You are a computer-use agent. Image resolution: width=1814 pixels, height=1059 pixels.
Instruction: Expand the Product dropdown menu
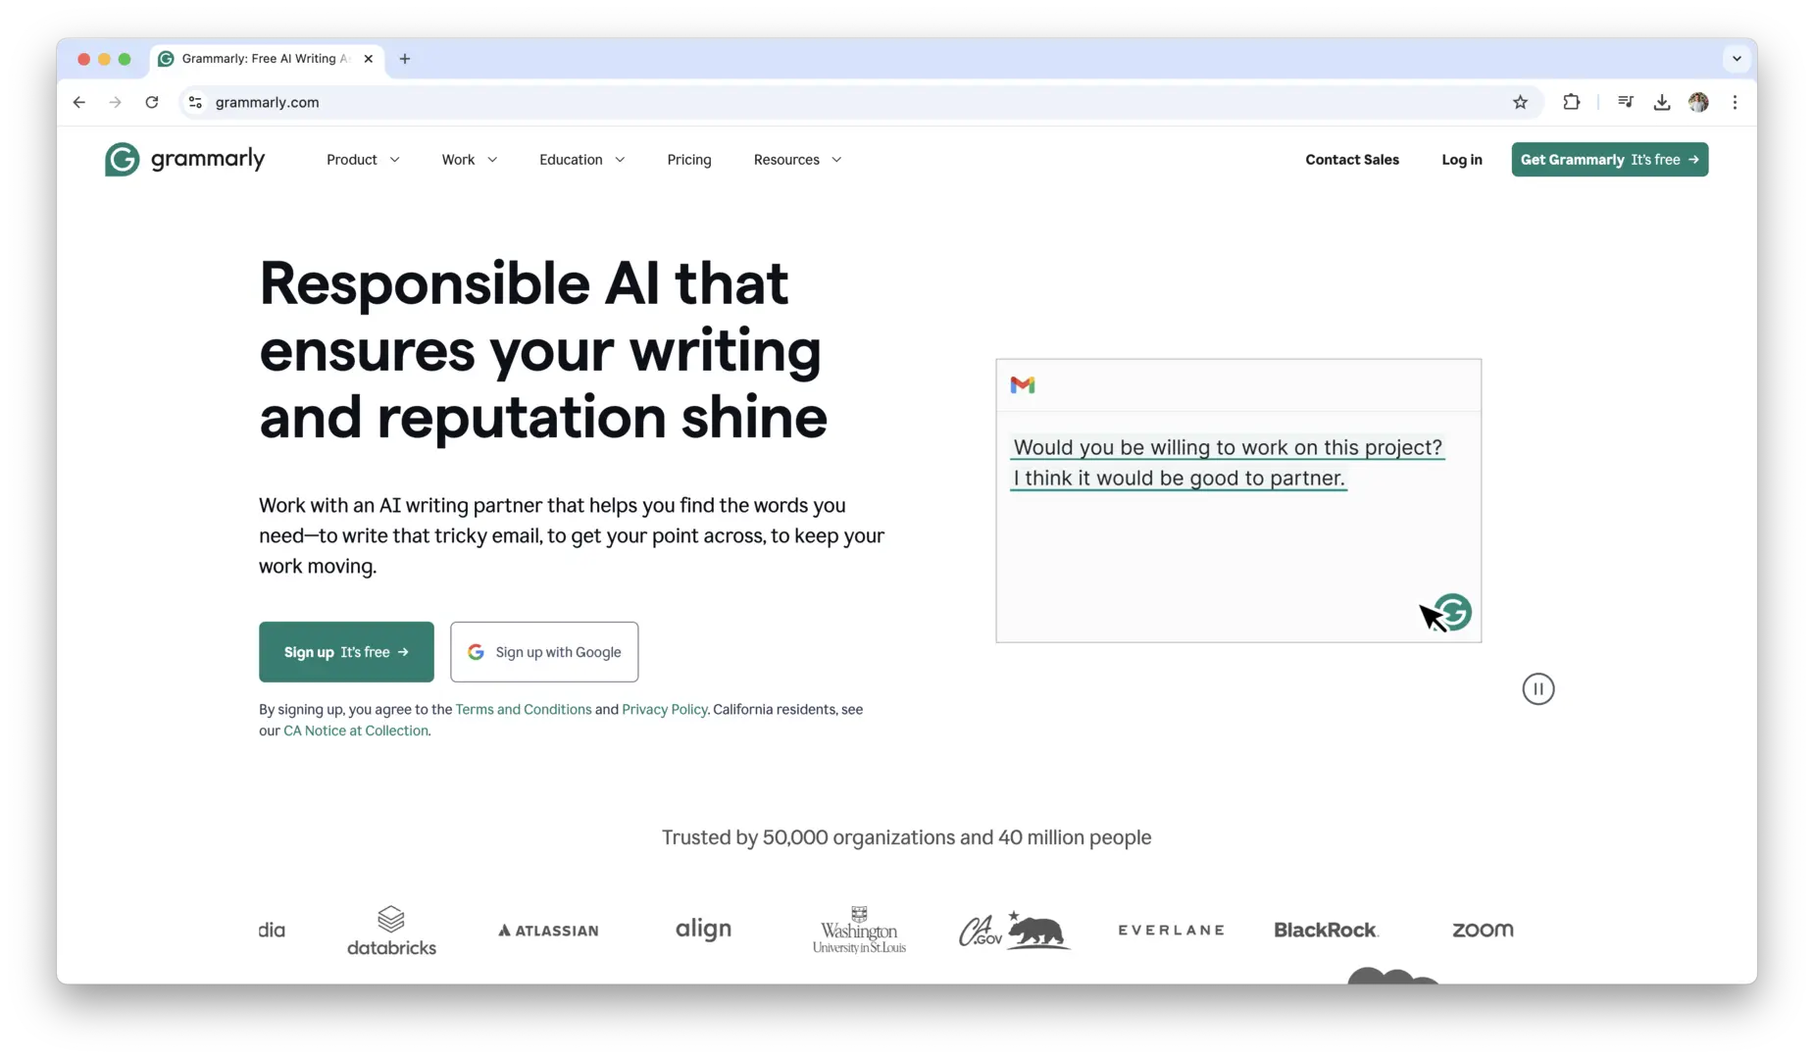coord(363,160)
